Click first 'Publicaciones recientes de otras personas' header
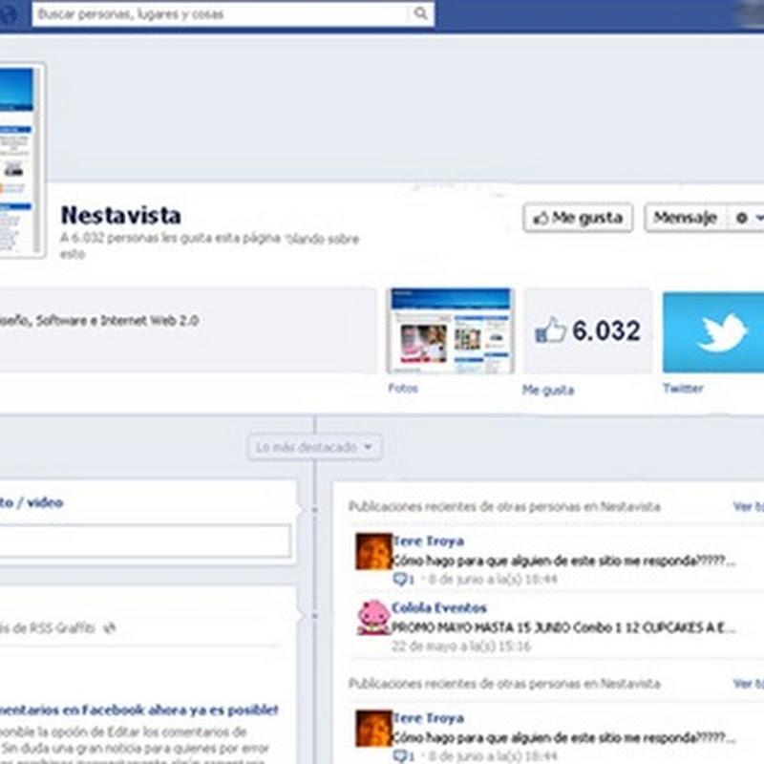Viewport: 764px width, 764px height. coord(504,507)
